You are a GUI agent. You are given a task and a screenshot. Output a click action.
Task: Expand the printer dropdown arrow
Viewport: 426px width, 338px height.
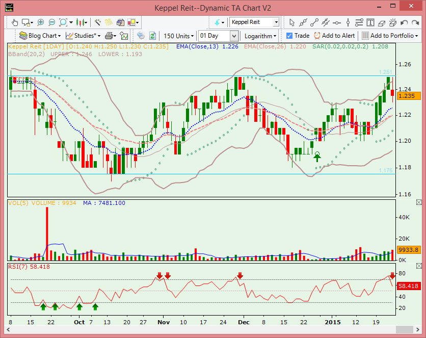tap(115, 36)
